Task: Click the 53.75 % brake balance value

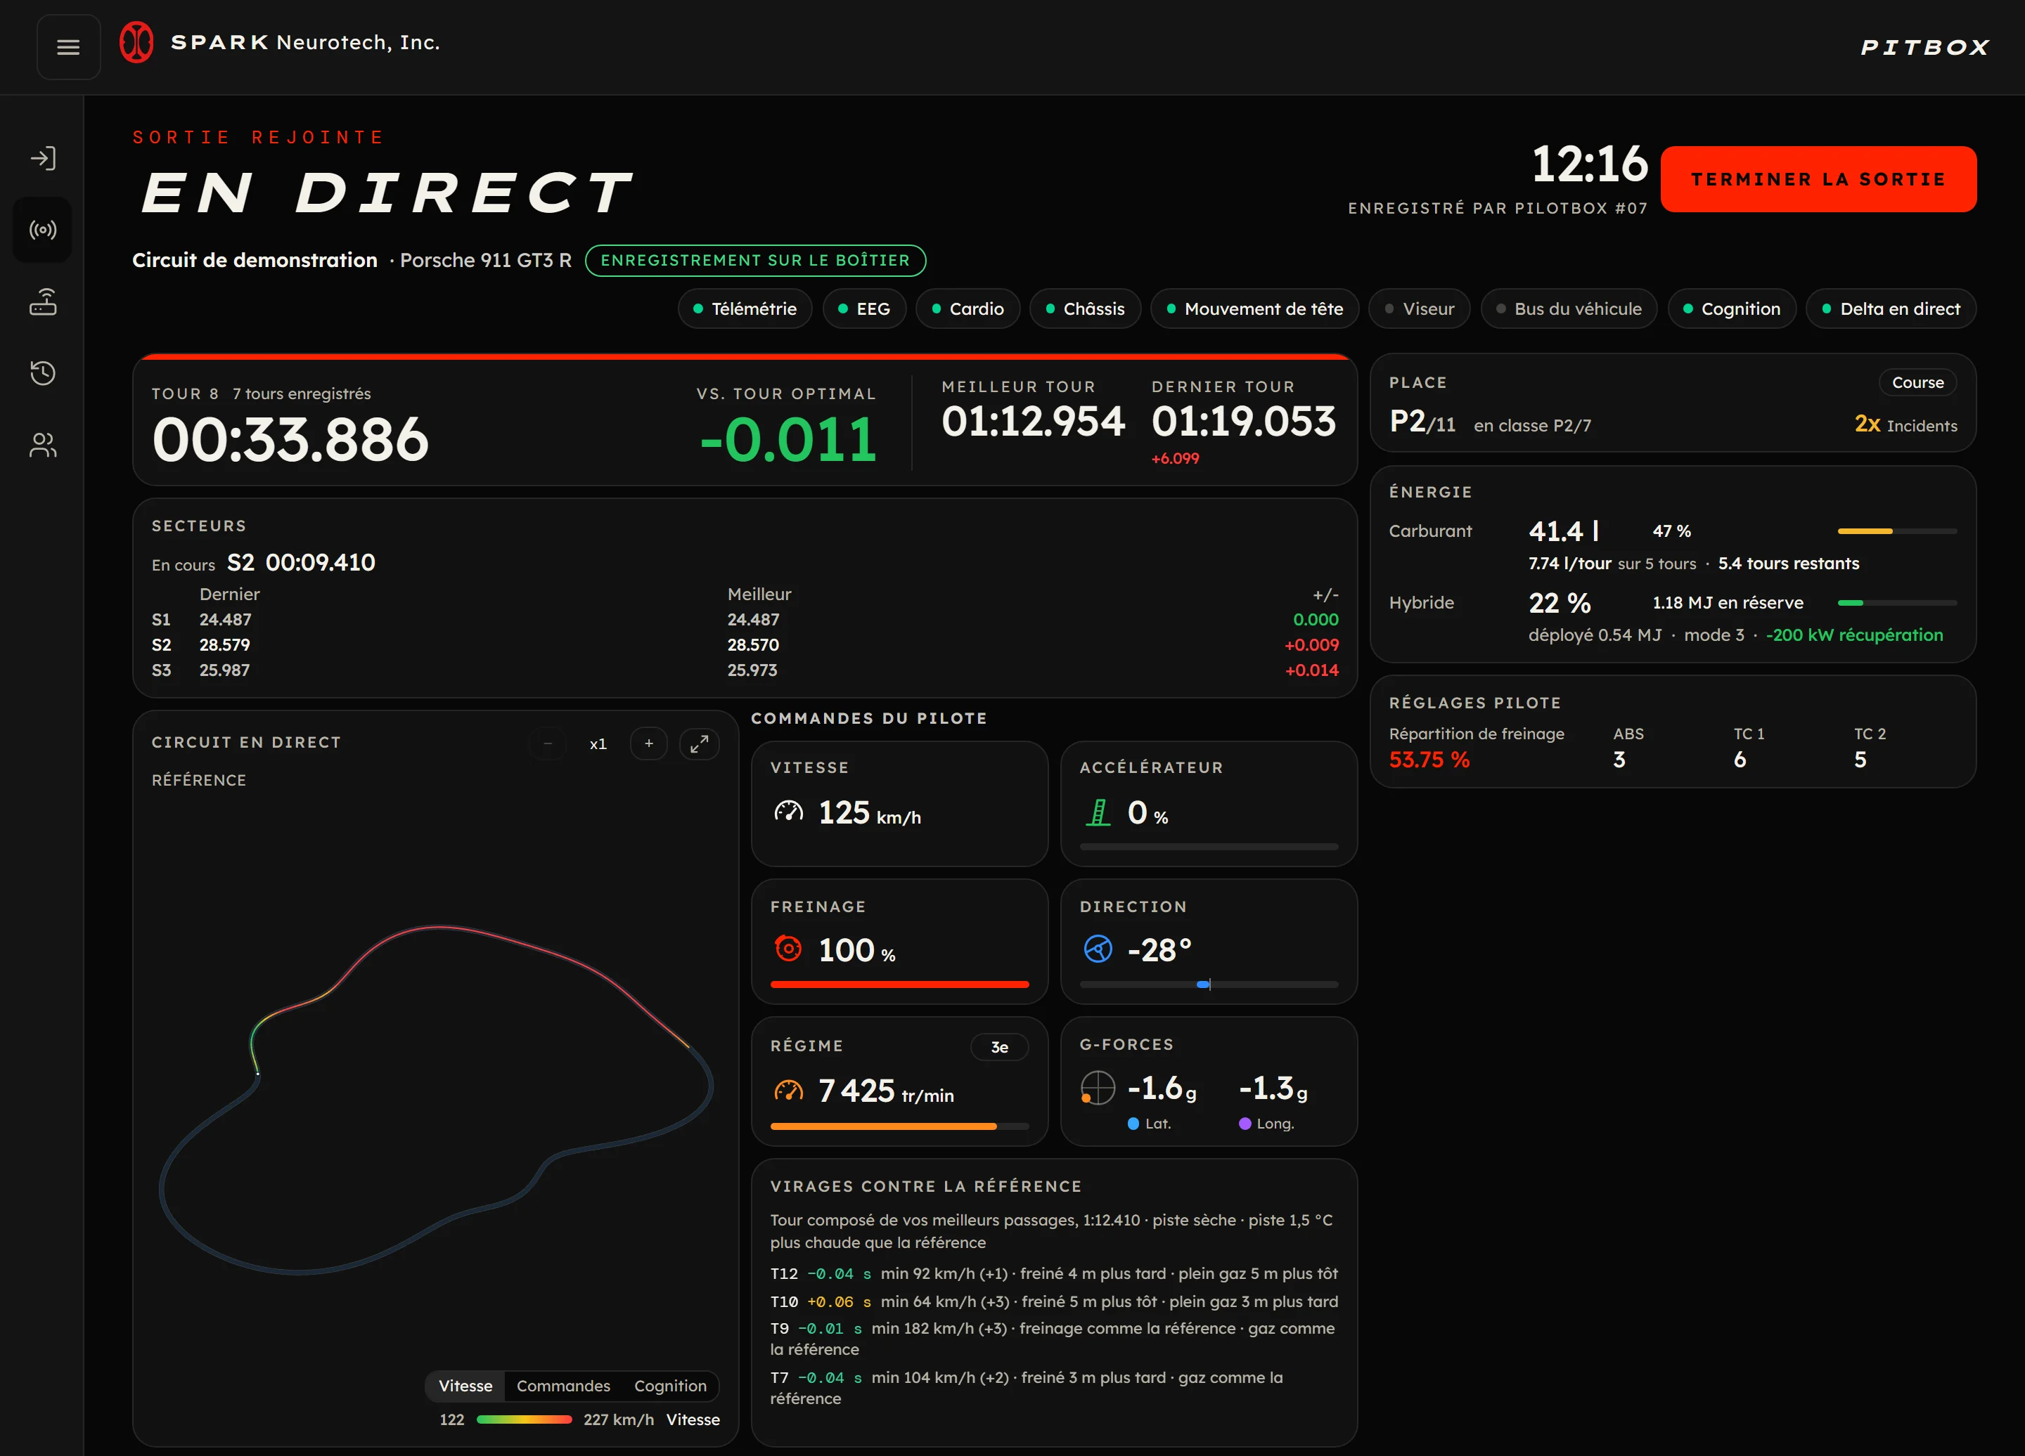Action: tap(1429, 760)
